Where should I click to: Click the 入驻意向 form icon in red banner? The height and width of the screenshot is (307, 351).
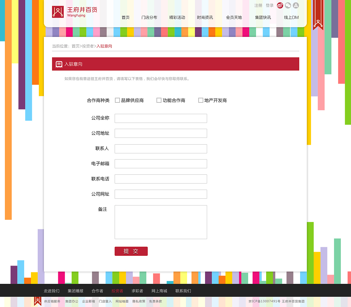coord(59,64)
